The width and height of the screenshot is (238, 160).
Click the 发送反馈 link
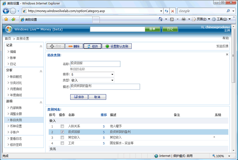[222, 47]
